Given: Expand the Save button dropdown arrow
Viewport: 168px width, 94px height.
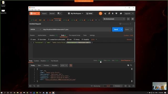Looking at the screenshot, I should click(x=131, y=30).
